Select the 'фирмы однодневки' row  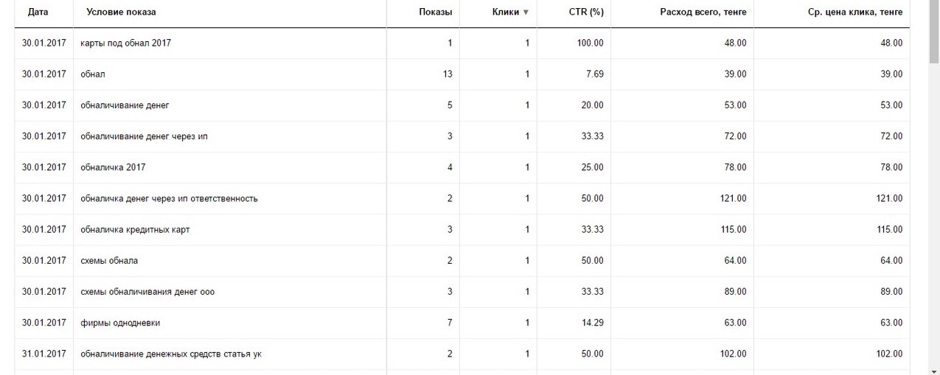click(120, 323)
